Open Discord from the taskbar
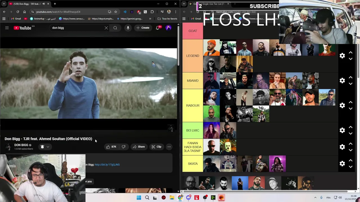Screen dimensions: 360x202 pyautogui.click(x=188, y=198)
